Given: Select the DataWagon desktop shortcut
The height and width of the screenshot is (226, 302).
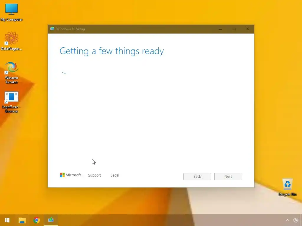Looking at the screenshot, I should tap(12, 41).
